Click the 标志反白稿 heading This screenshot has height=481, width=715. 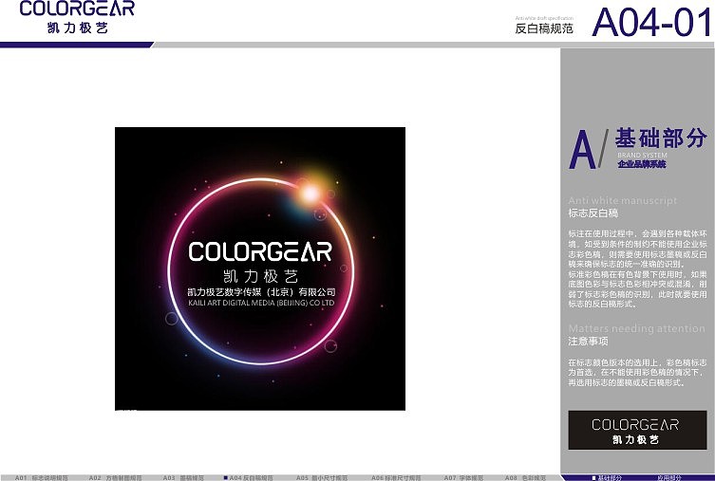593,213
